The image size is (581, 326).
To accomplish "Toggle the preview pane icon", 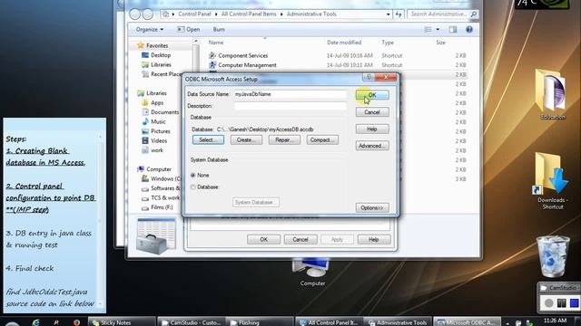I will click(453, 29).
